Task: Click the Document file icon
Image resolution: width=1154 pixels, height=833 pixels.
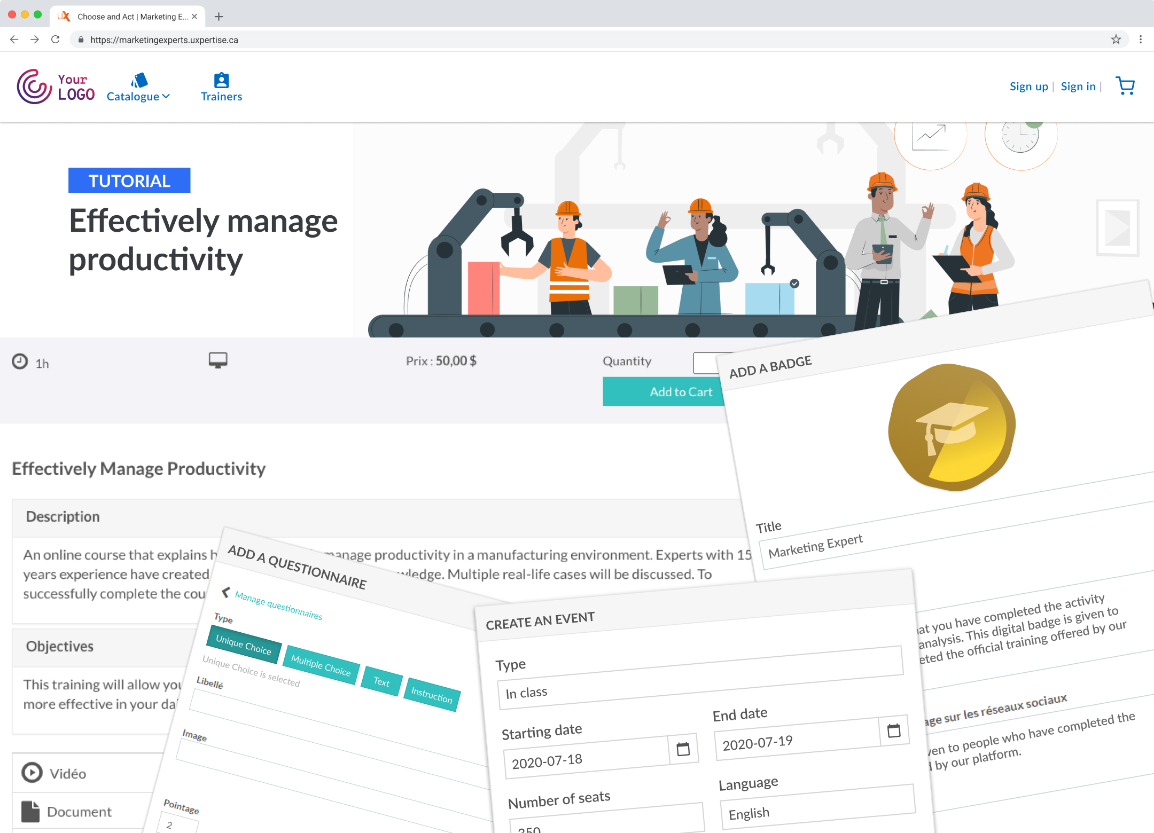Action: 30,812
